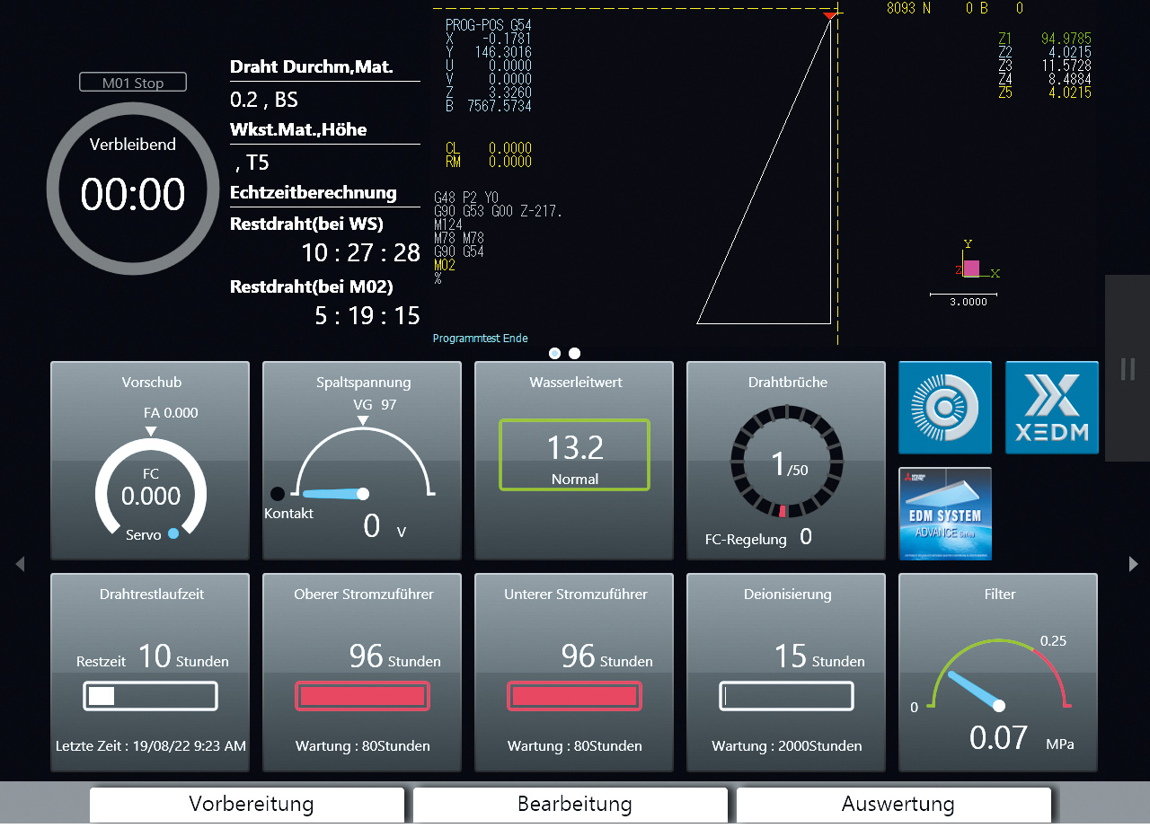Go to next widget page with right arrow

[1133, 564]
